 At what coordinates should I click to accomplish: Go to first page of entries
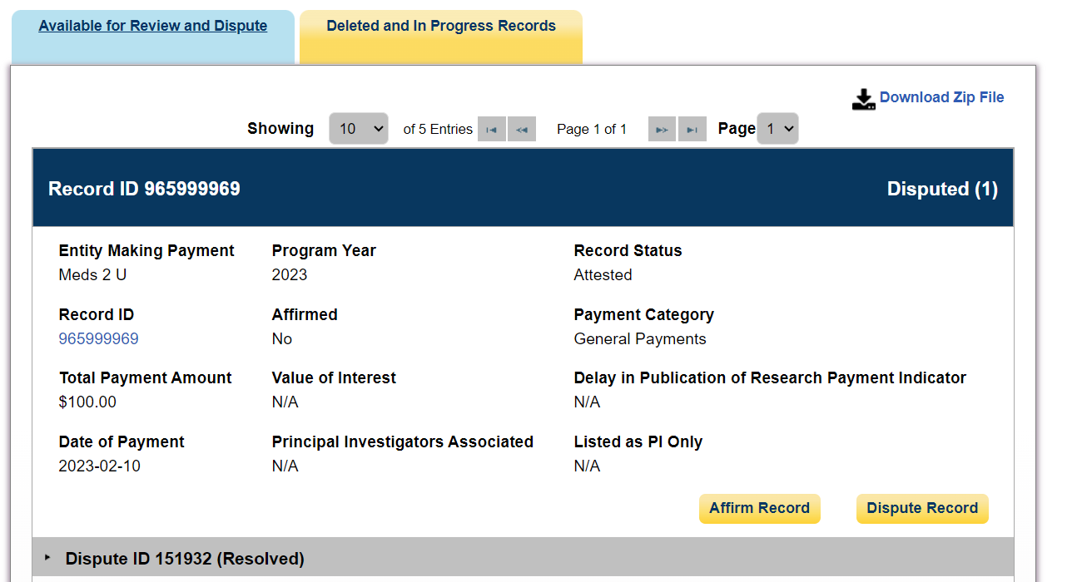tap(492, 129)
